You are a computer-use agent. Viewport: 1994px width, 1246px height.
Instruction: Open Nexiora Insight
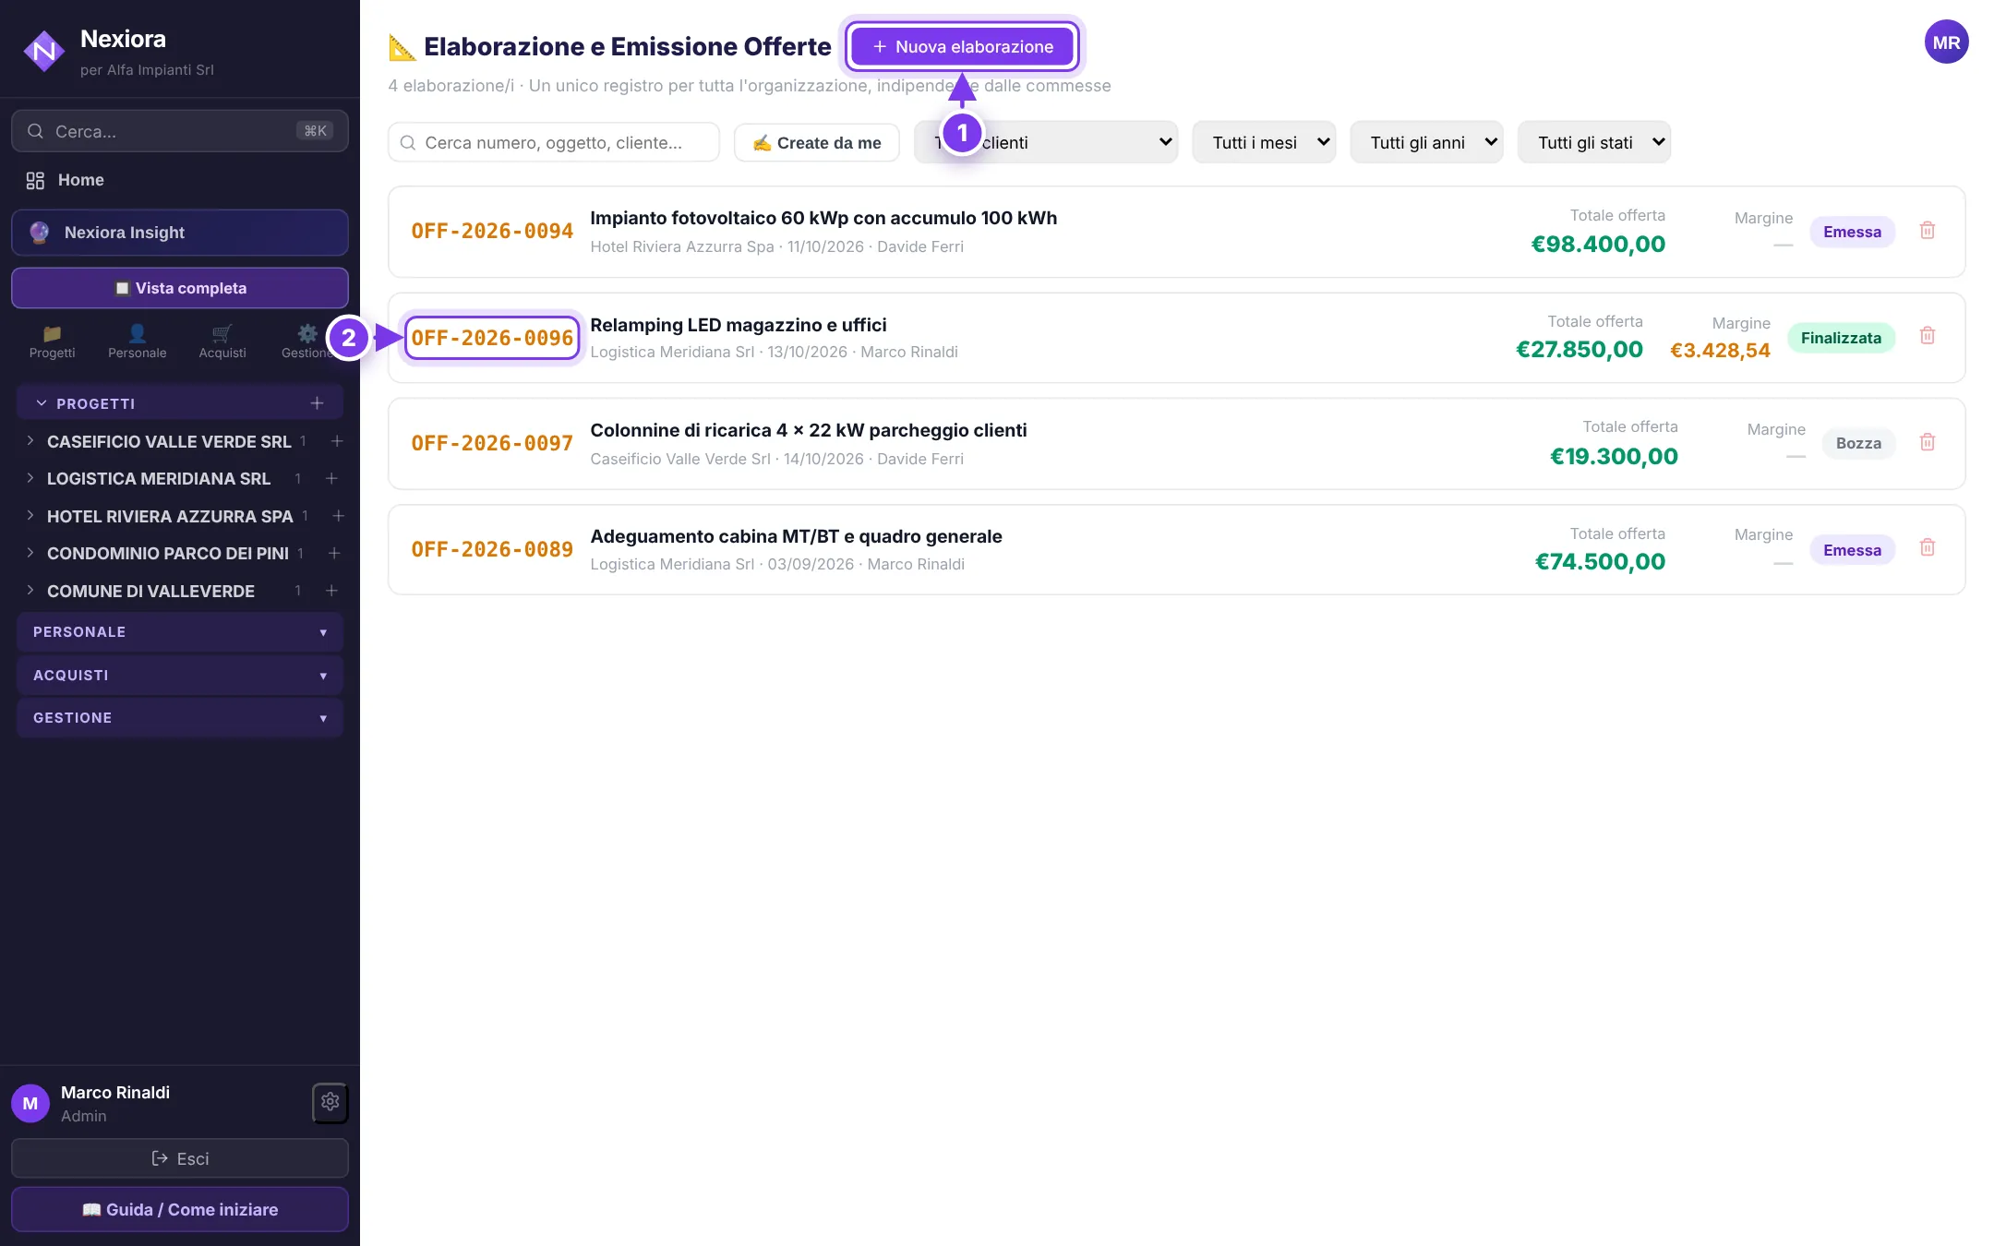[180, 233]
